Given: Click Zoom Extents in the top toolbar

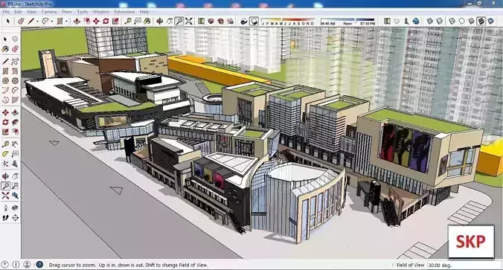Looking at the screenshot, I should [189, 21].
